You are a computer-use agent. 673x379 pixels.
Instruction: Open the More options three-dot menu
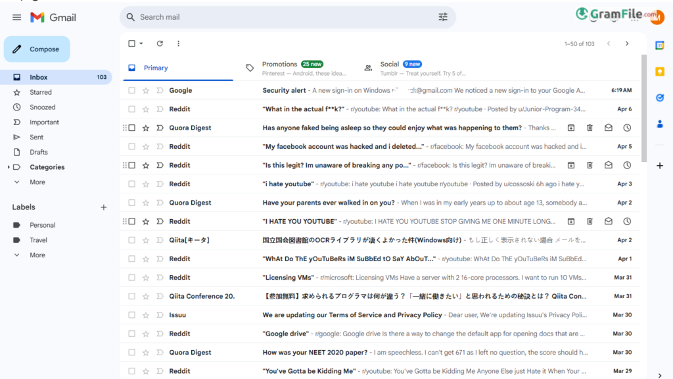[x=179, y=43]
